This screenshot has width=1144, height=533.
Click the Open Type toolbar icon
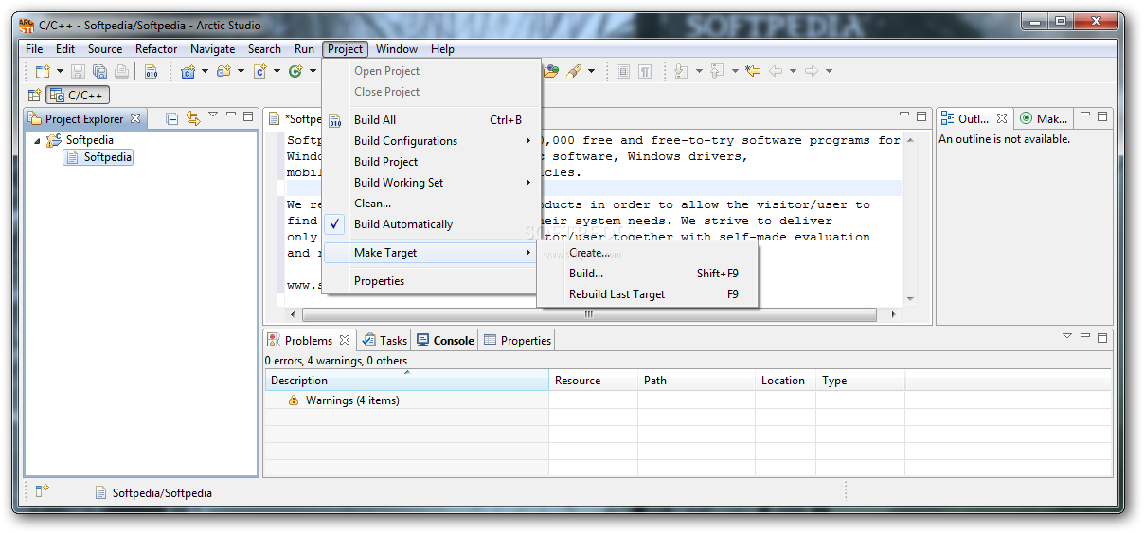[x=551, y=71]
